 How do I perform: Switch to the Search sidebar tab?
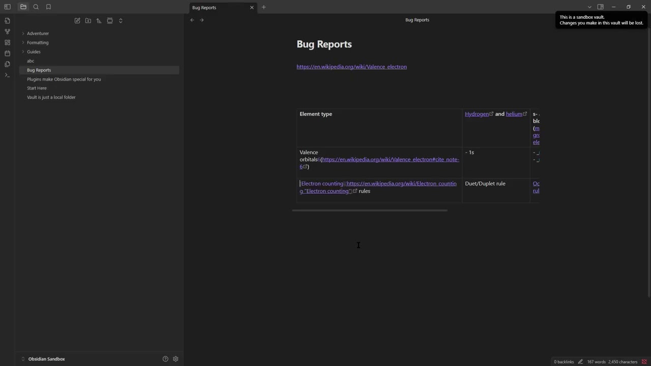click(36, 7)
